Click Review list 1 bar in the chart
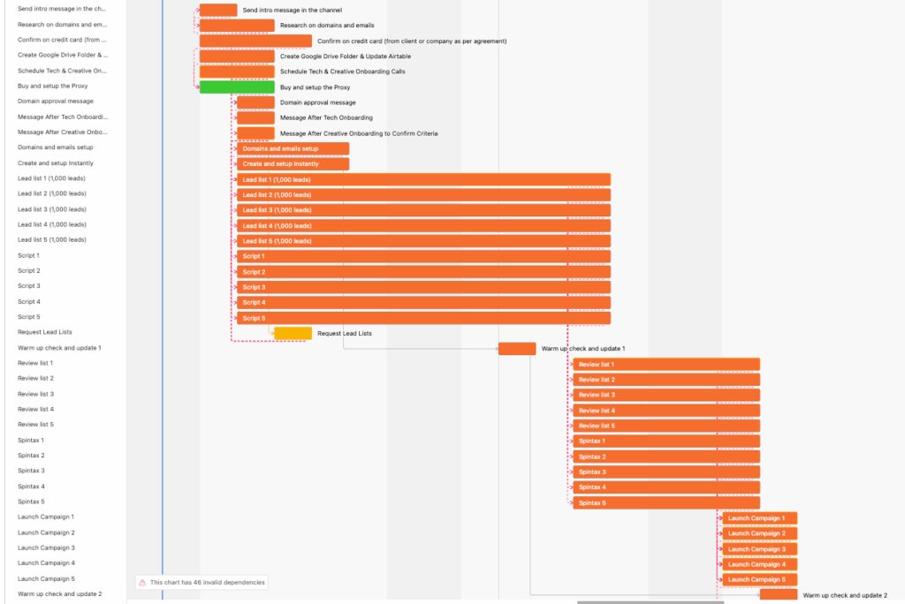 click(x=666, y=365)
